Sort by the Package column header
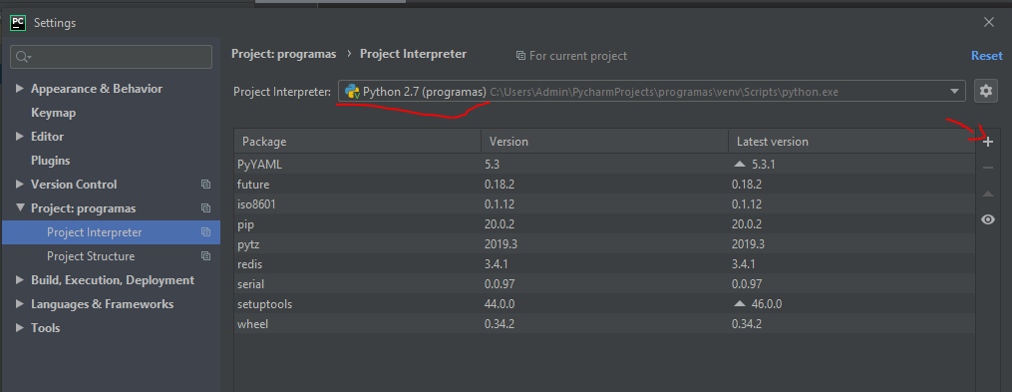The image size is (1012, 392). (358, 142)
